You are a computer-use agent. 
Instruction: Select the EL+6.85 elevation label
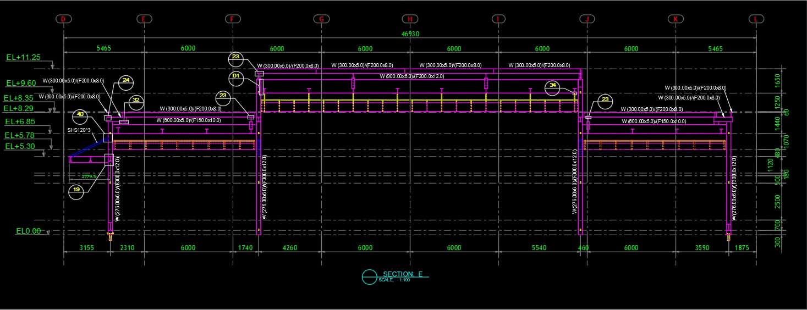[20, 121]
